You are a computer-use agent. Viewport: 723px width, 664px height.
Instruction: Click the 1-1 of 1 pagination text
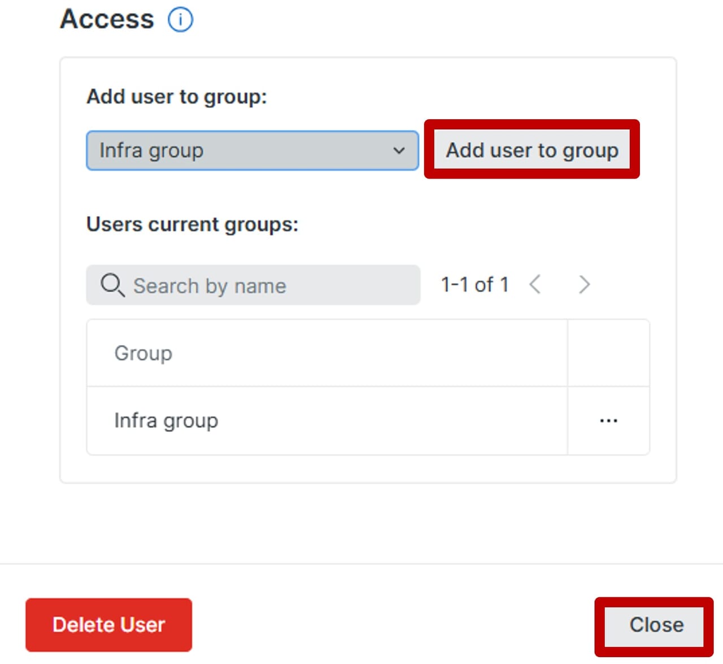click(x=474, y=285)
